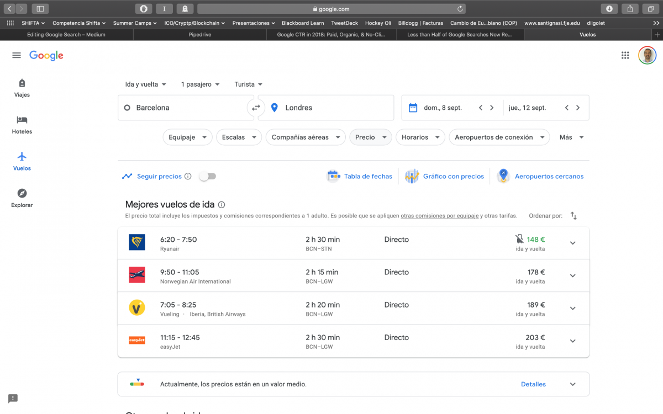
Task: Open Viajes in the sidebar
Action: 22,88
